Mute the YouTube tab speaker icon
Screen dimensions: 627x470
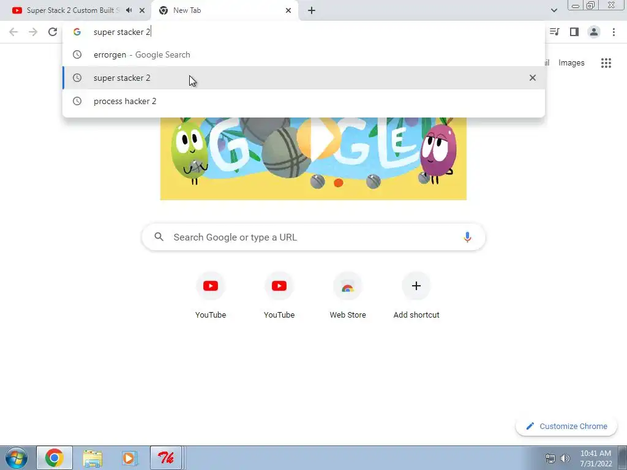tap(129, 10)
